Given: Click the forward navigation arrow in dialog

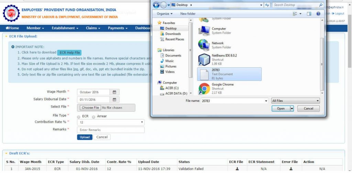Looking at the screenshot, I should point(164,5).
